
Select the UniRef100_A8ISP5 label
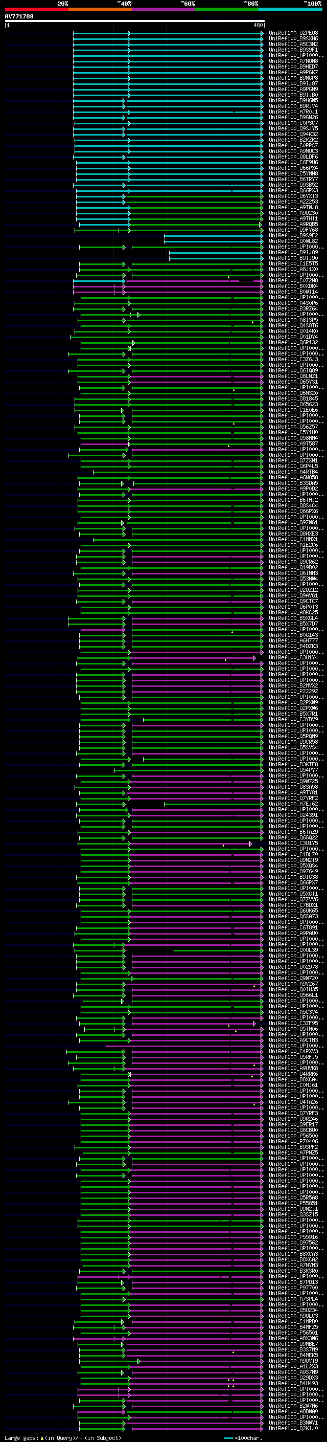(x=293, y=320)
